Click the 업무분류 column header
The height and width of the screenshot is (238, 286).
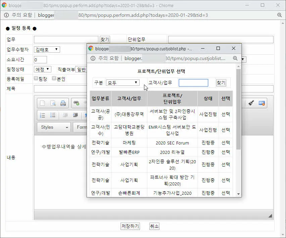point(100,99)
